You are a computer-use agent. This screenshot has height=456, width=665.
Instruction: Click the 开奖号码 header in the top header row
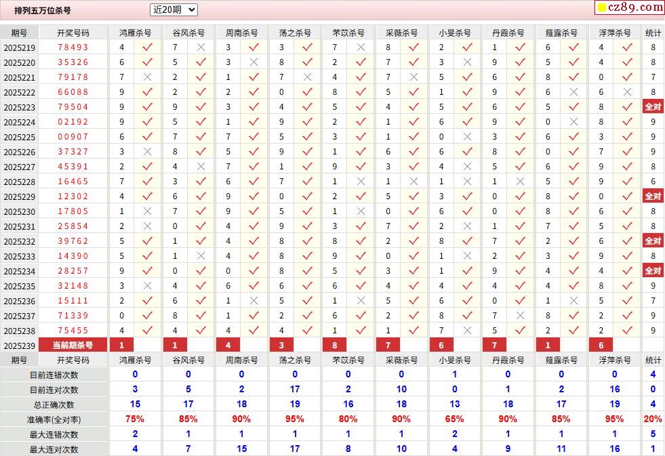pos(73,33)
